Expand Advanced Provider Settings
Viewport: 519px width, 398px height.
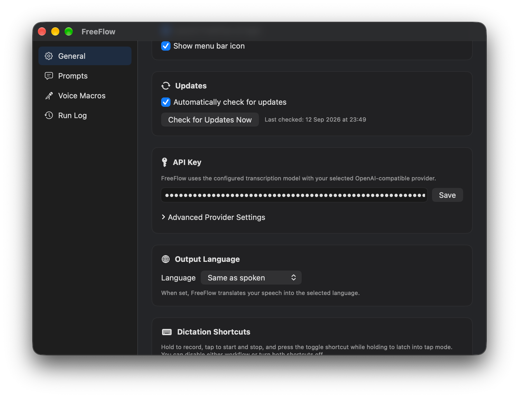coord(213,217)
